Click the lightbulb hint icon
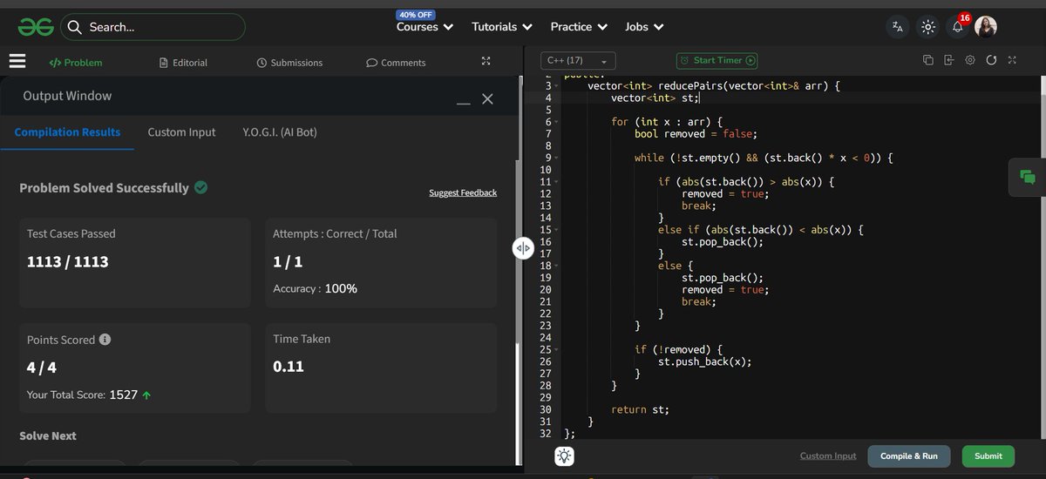The image size is (1046, 479). pos(564,455)
